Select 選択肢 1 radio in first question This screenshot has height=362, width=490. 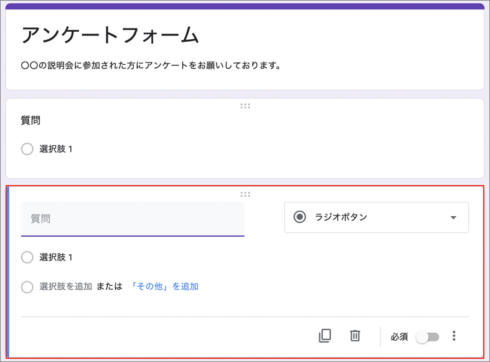tap(27, 149)
